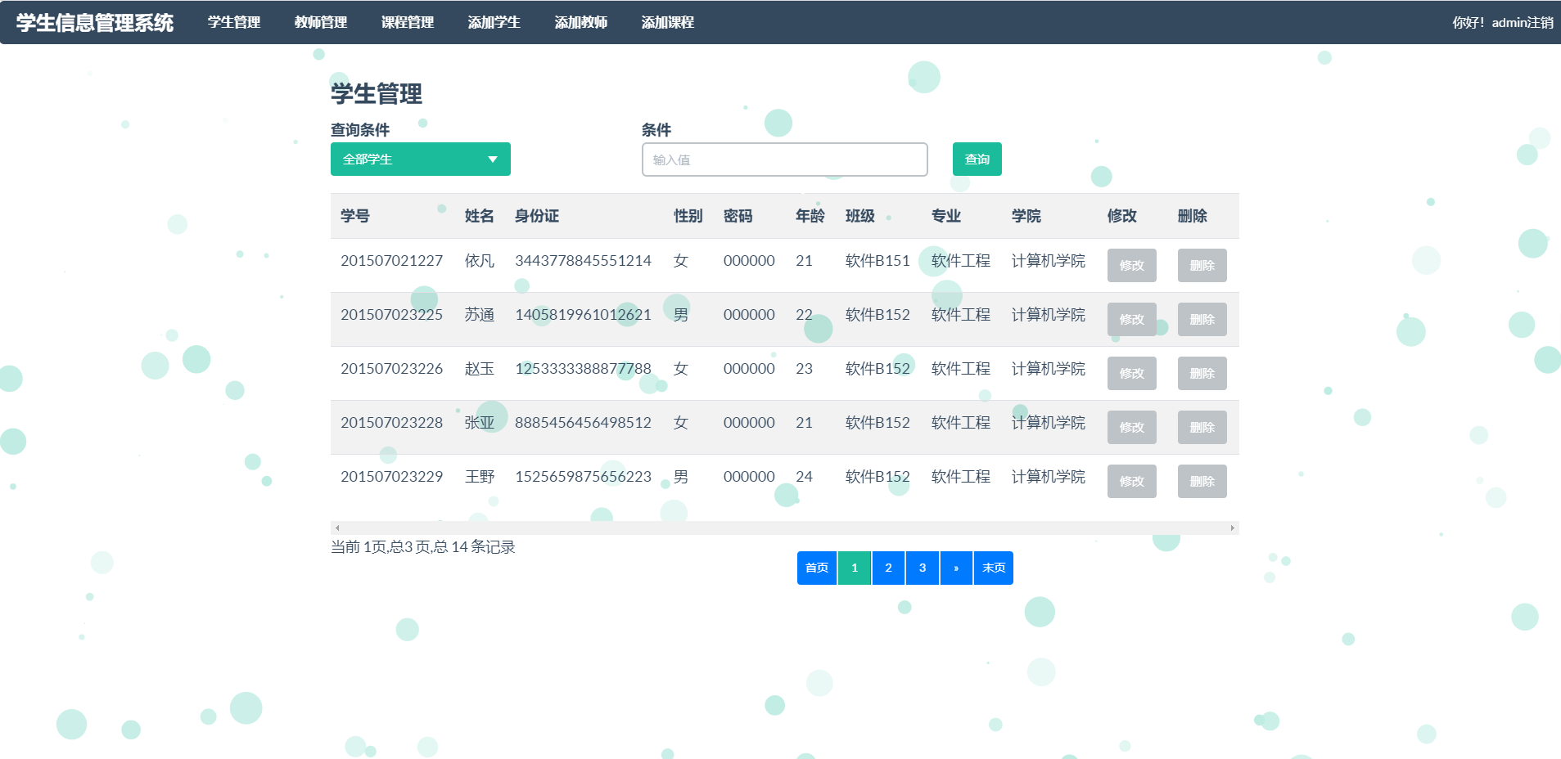
Task: Click the 学生信息管理系统 brand title
Action: click(x=95, y=22)
